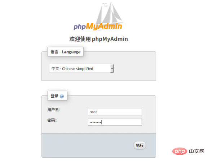The height and width of the screenshot is (163, 208).
Task: Click the red php oval watermark logo
Action: (x=180, y=151)
